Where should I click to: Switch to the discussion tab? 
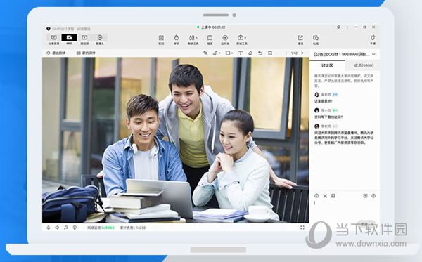coord(327,65)
